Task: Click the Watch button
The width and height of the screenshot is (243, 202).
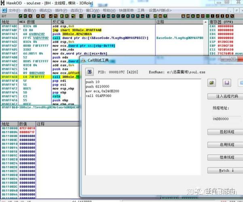Action: click(x=225, y=170)
